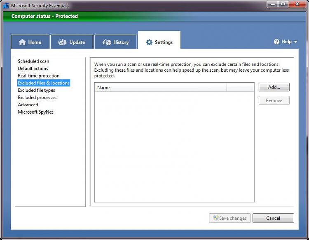Click the Cancel button
309x240 pixels.
pos(273,218)
